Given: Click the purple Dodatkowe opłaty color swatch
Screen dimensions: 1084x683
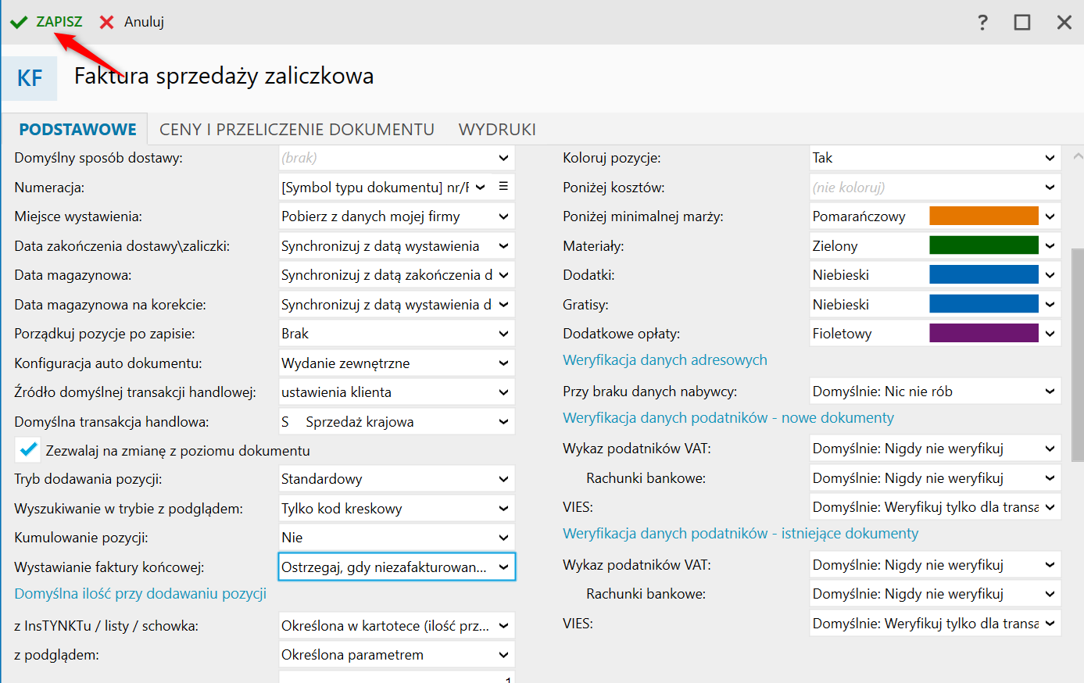Looking at the screenshot, I should pos(983,334).
